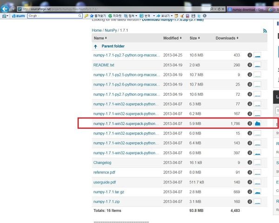The width and height of the screenshot is (279, 223).
Task: Click the RSS feed icon above table
Action: click(x=265, y=31)
